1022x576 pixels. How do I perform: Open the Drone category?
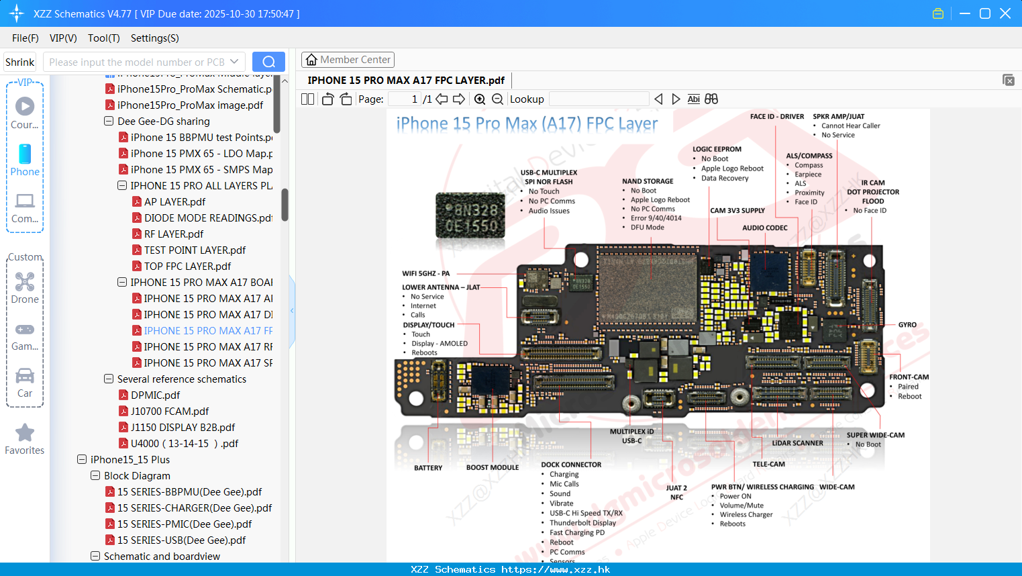click(x=25, y=287)
